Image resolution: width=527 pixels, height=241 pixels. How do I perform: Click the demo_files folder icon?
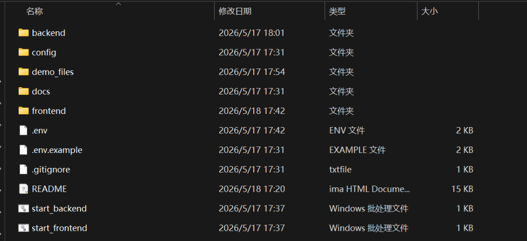pyautogui.click(x=23, y=72)
